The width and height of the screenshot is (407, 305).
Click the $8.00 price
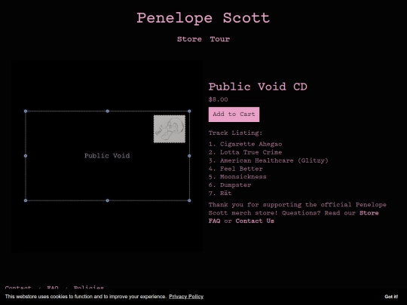(219, 99)
